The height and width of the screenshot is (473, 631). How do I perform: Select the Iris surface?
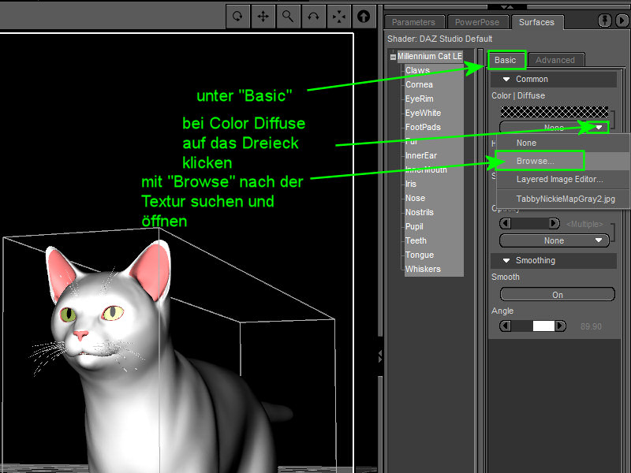tap(411, 184)
